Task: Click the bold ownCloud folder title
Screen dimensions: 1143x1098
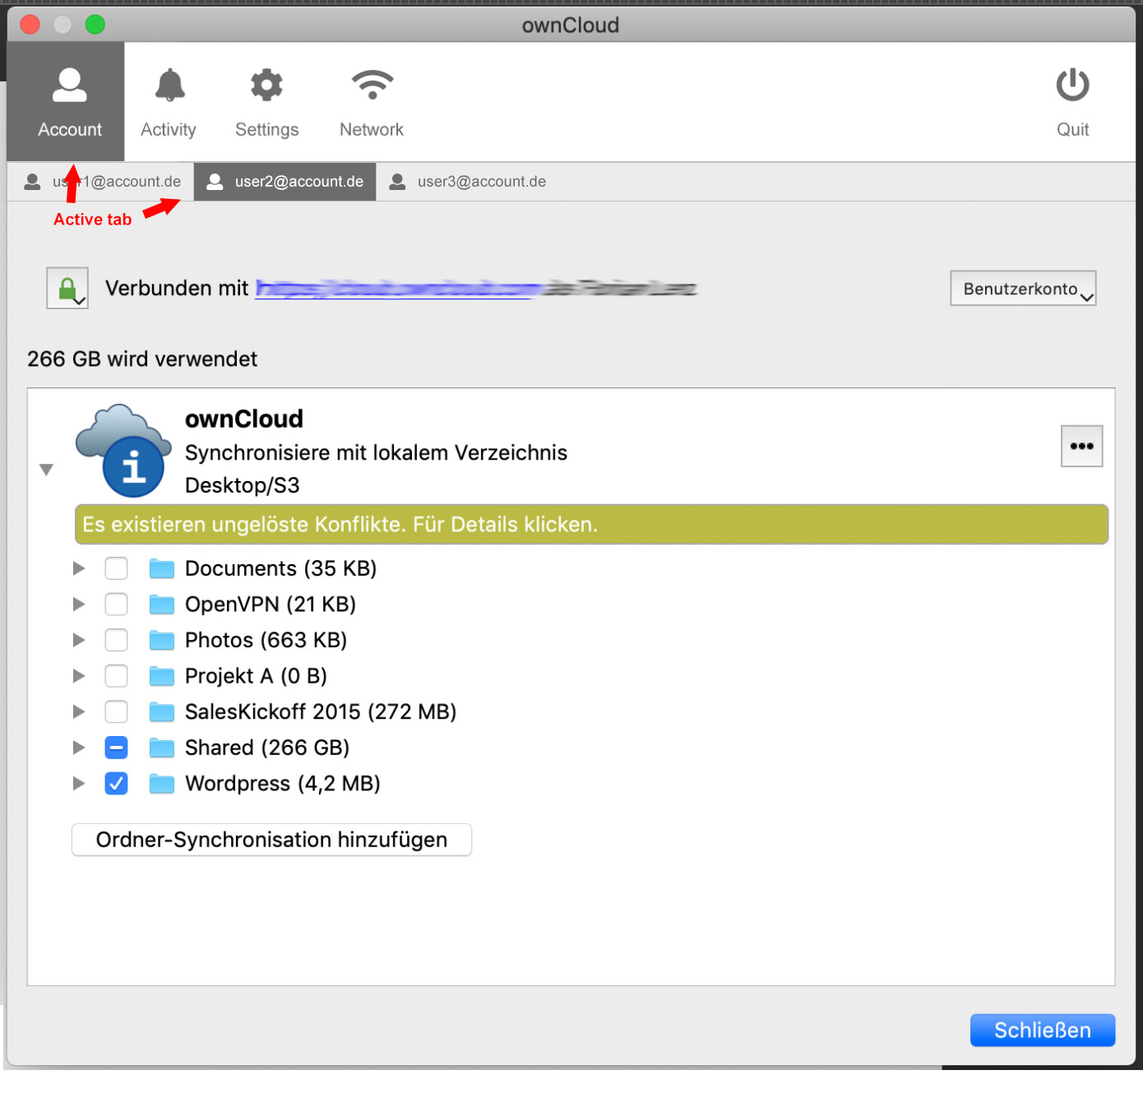Action: coord(244,419)
